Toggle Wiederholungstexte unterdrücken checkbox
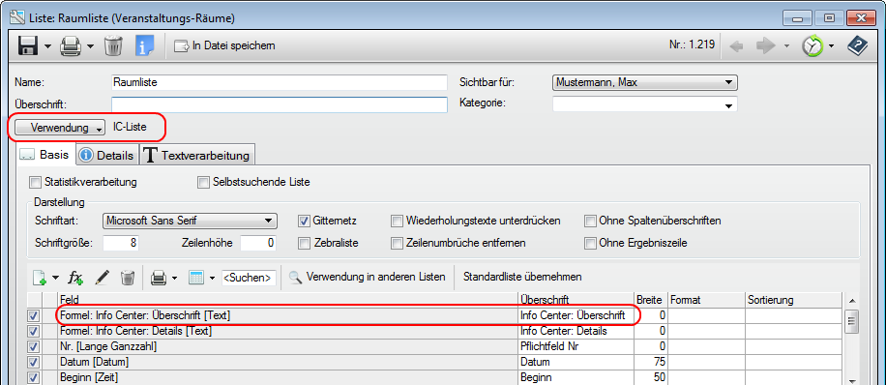 [398, 221]
